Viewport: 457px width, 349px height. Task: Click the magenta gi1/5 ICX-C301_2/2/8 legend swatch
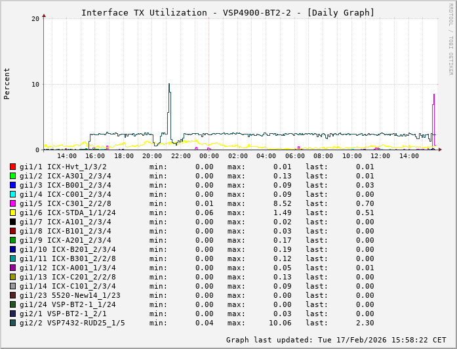(x=12, y=203)
